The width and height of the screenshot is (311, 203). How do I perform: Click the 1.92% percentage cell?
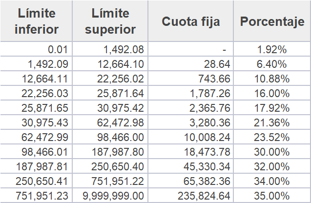point(272,49)
